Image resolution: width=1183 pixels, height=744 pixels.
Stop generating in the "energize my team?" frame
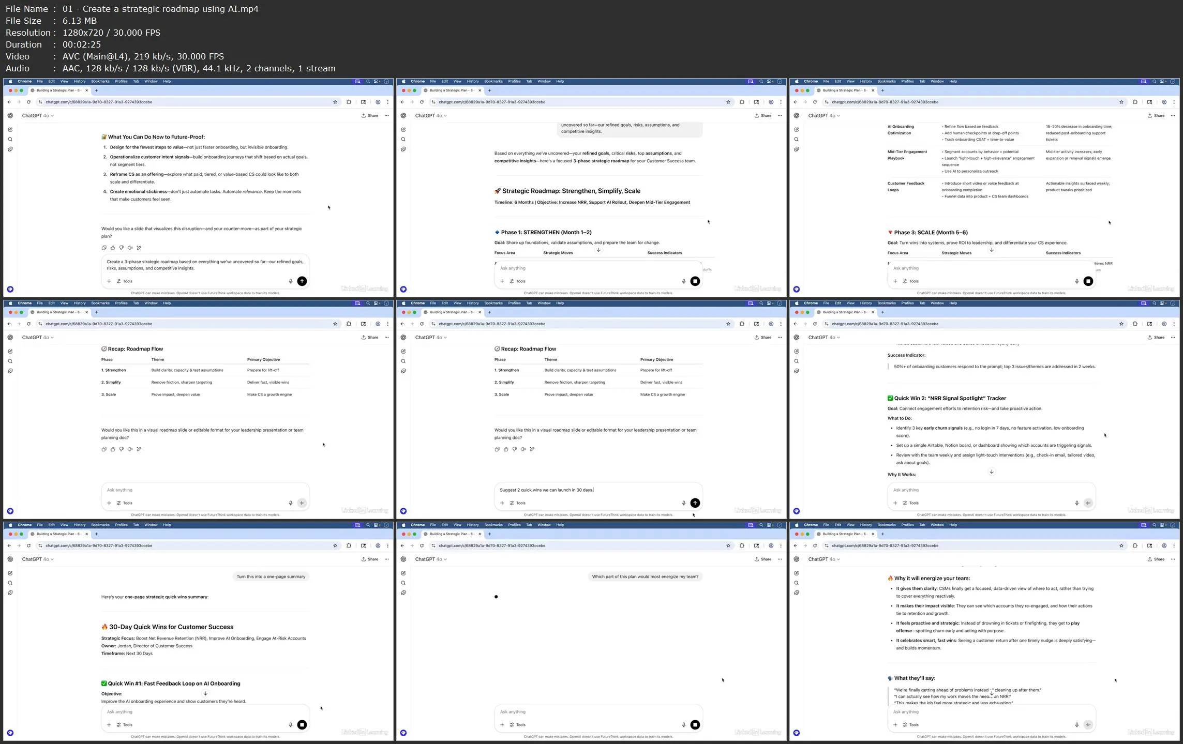click(x=695, y=725)
